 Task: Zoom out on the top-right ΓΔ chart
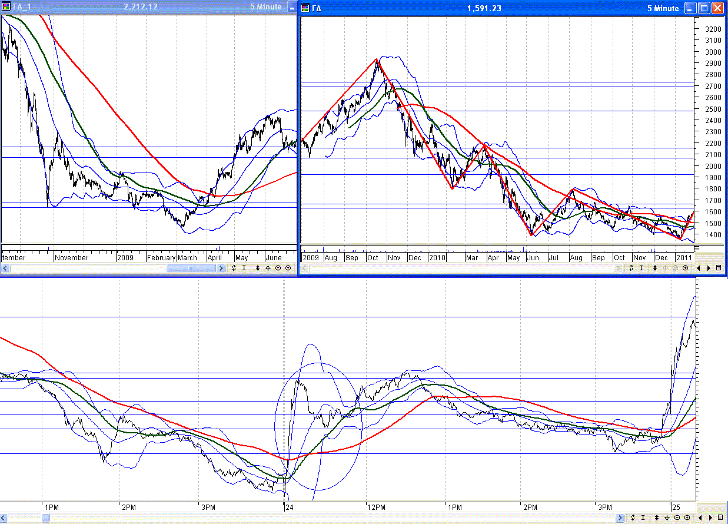(676, 268)
